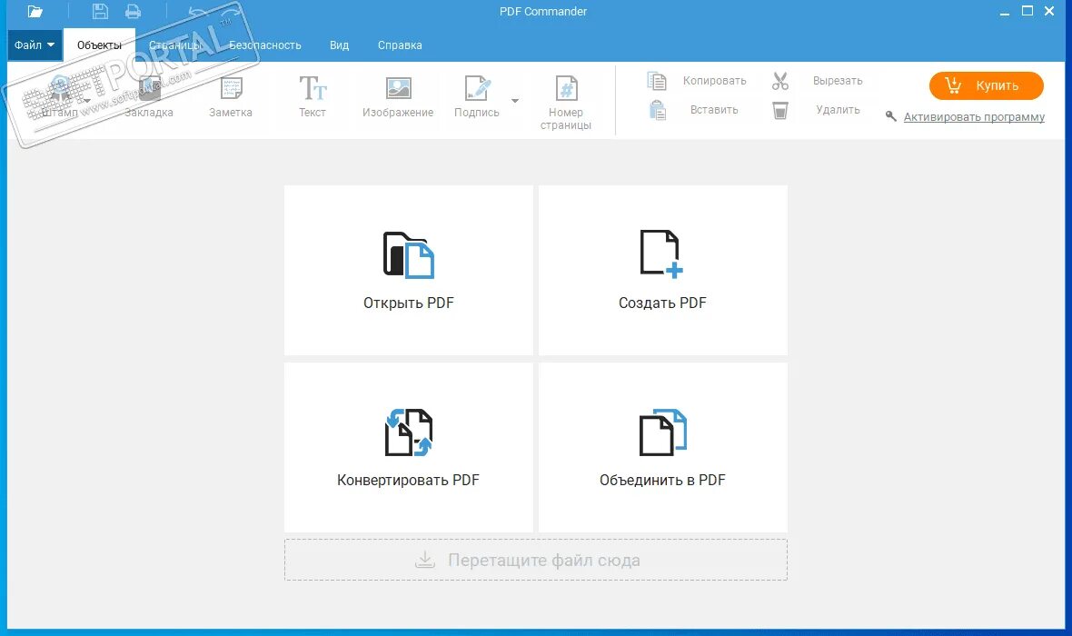Click the Конвертировать PDF icon

tap(409, 432)
